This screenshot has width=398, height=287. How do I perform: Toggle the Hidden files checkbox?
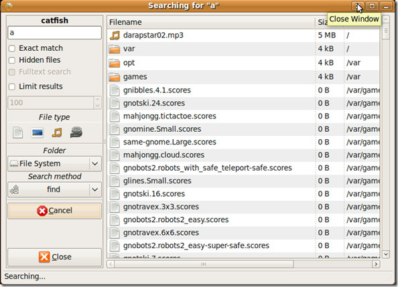point(12,60)
